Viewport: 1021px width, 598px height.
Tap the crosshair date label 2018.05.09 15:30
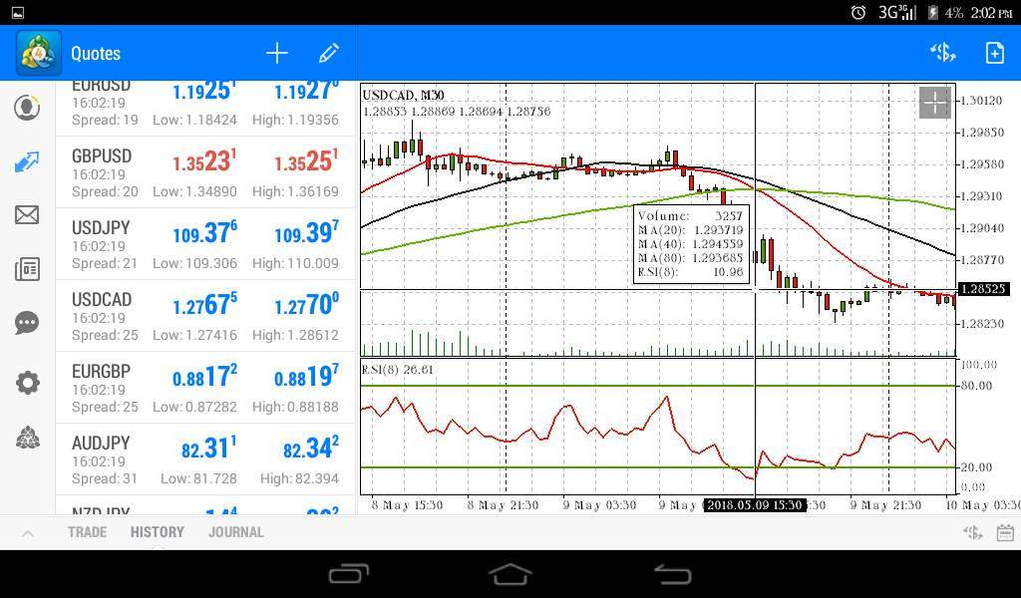(755, 505)
